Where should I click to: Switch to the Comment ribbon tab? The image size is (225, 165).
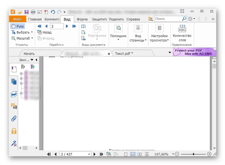(52, 19)
